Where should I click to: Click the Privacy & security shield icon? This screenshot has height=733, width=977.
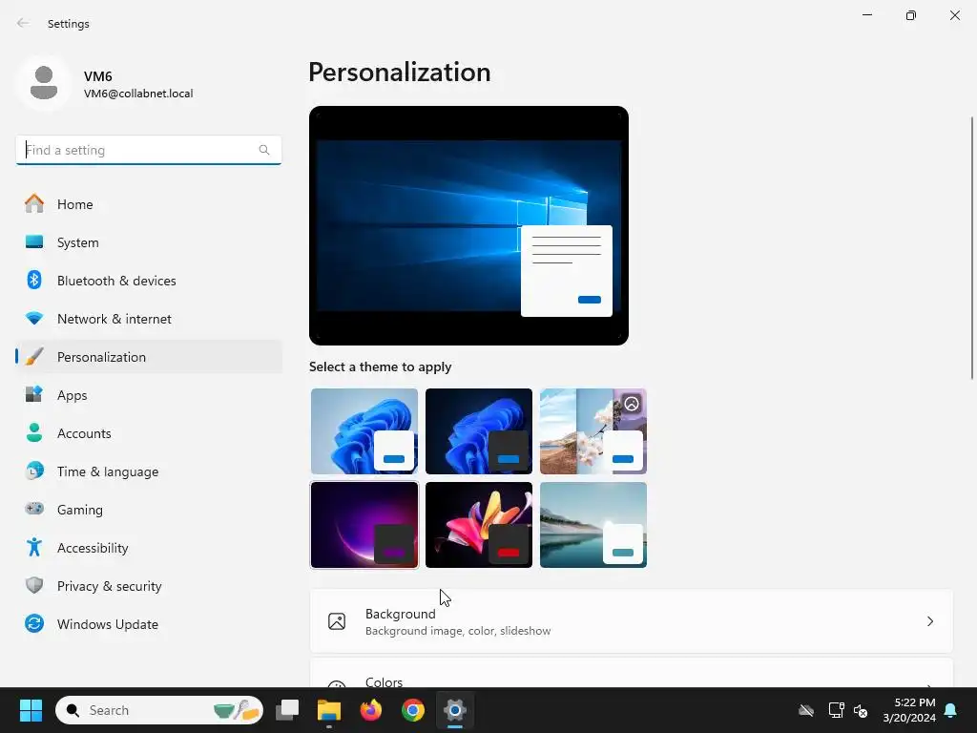pos(34,585)
